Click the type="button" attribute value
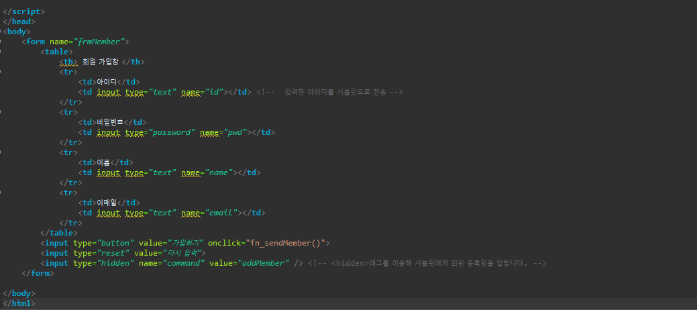The width and height of the screenshot is (697, 310). (x=115, y=243)
